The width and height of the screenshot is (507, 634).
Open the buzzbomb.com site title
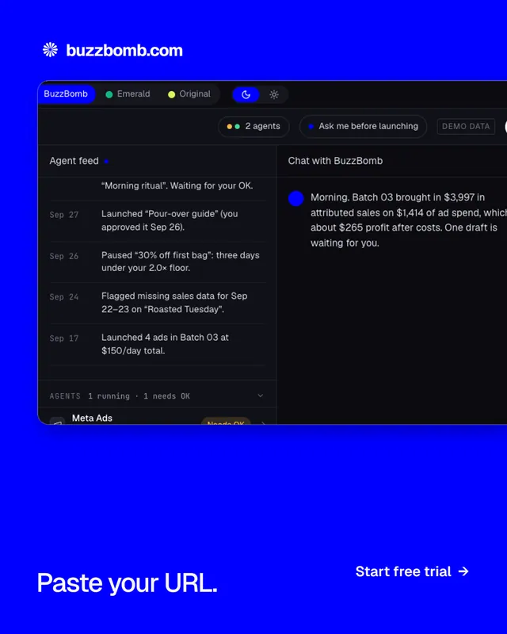click(x=124, y=50)
